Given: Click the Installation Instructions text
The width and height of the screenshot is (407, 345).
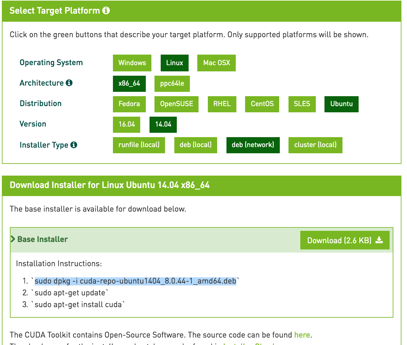Looking at the screenshot, I should coord(59,263).
